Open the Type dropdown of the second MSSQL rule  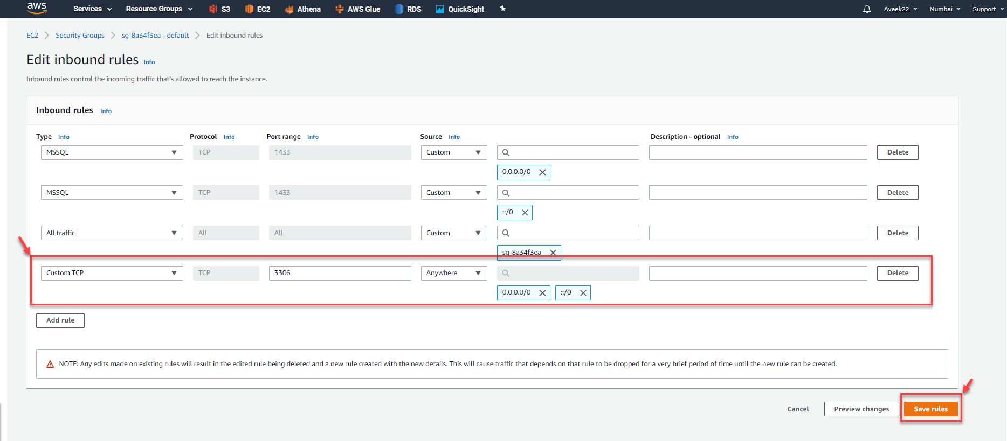coord(112,193)
